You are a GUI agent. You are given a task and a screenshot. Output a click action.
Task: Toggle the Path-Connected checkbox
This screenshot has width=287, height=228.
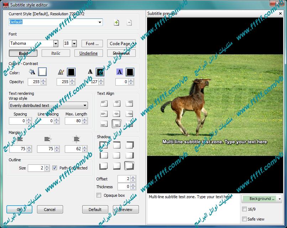[x=54, y=168]
